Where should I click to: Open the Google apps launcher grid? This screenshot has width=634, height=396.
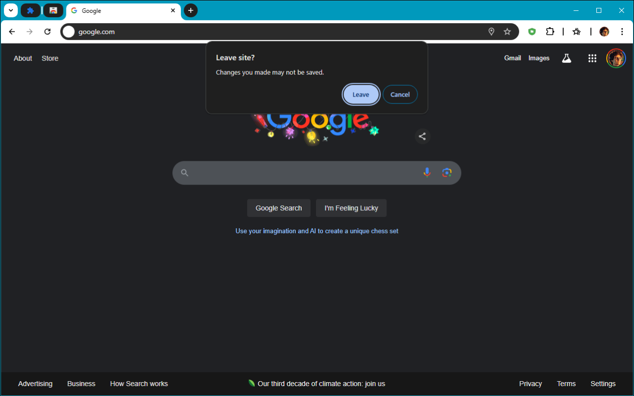592,58
